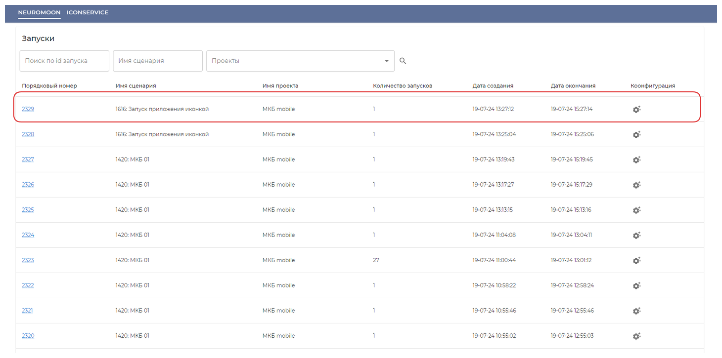The width and height of the screenshot is (722, 358).
Task: Open run link 2324
Action: pos(28,235)
